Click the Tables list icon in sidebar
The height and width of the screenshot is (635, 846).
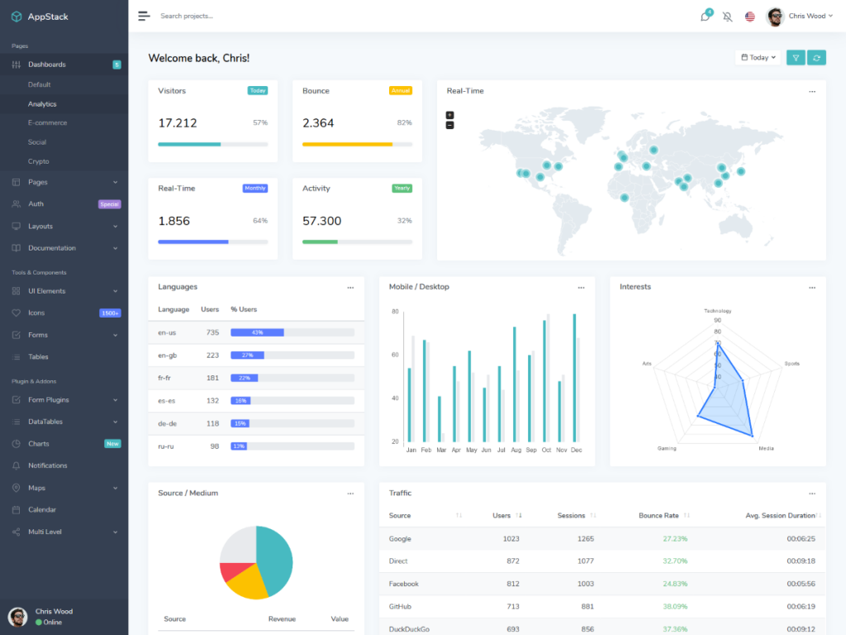coord(17,357)
